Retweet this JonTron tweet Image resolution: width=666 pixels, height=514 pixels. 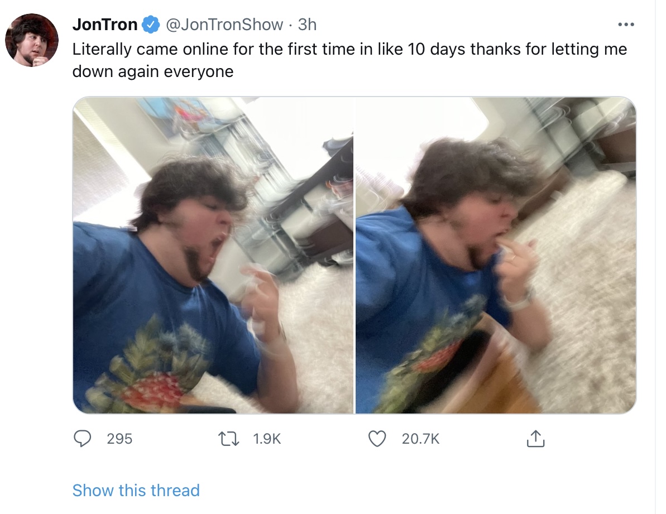point(228,439)
